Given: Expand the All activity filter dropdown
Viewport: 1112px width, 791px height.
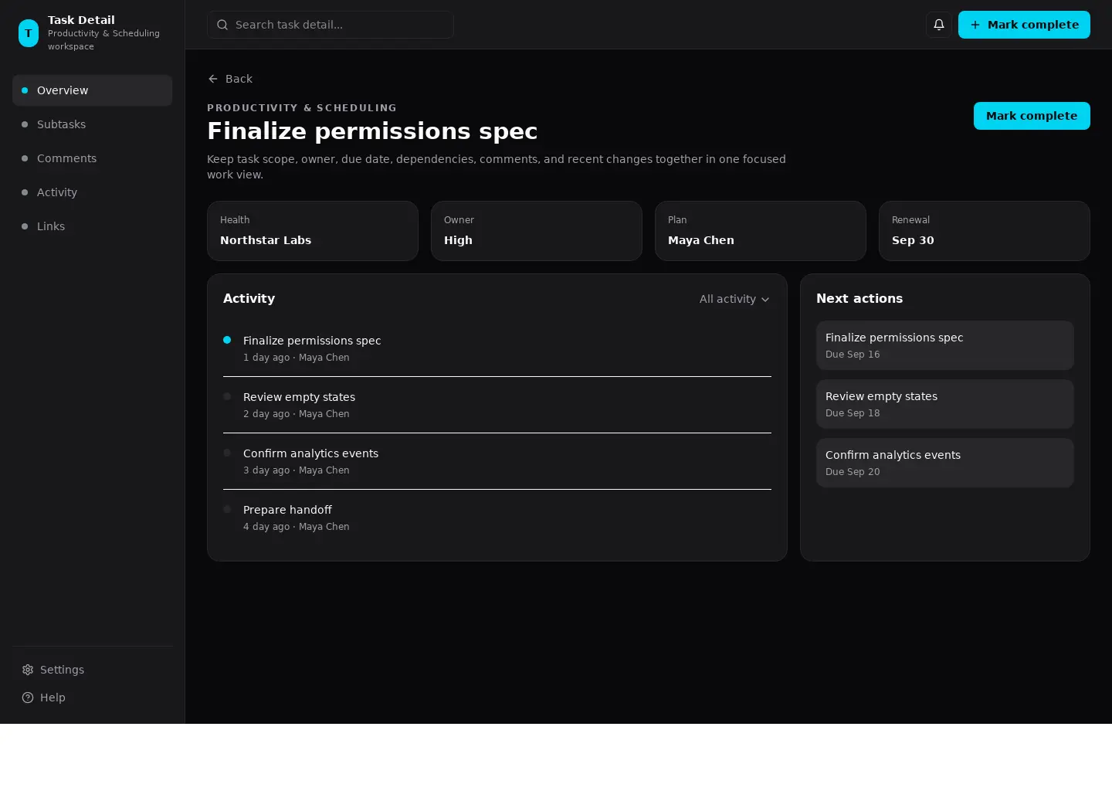Looking at the screenshot, I should pyautogui.click(x=734, y=299).
